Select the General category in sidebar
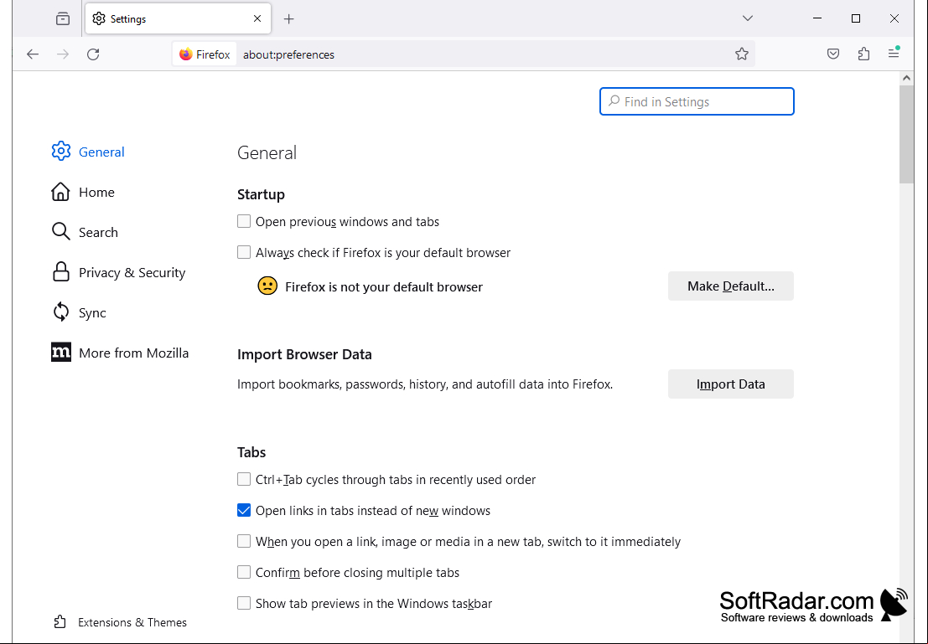The width and height of the screenshot is (928, 644). 88,152
